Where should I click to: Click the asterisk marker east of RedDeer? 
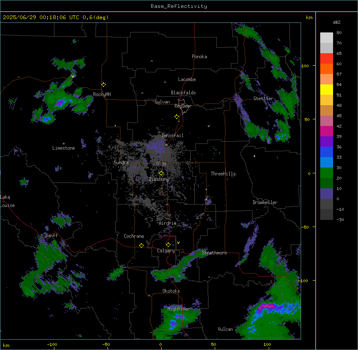(x=208, y=126)
